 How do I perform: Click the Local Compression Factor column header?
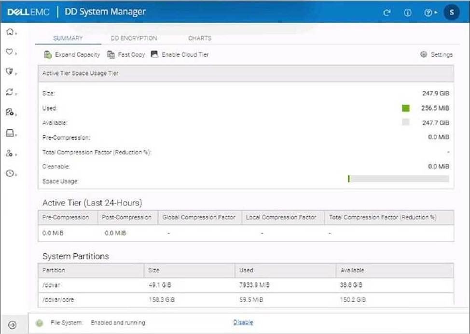coord(283,217)
